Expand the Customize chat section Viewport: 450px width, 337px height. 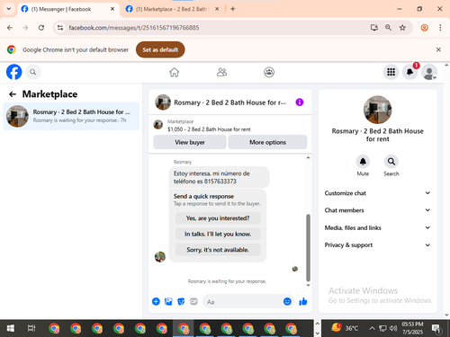point(377,193)
